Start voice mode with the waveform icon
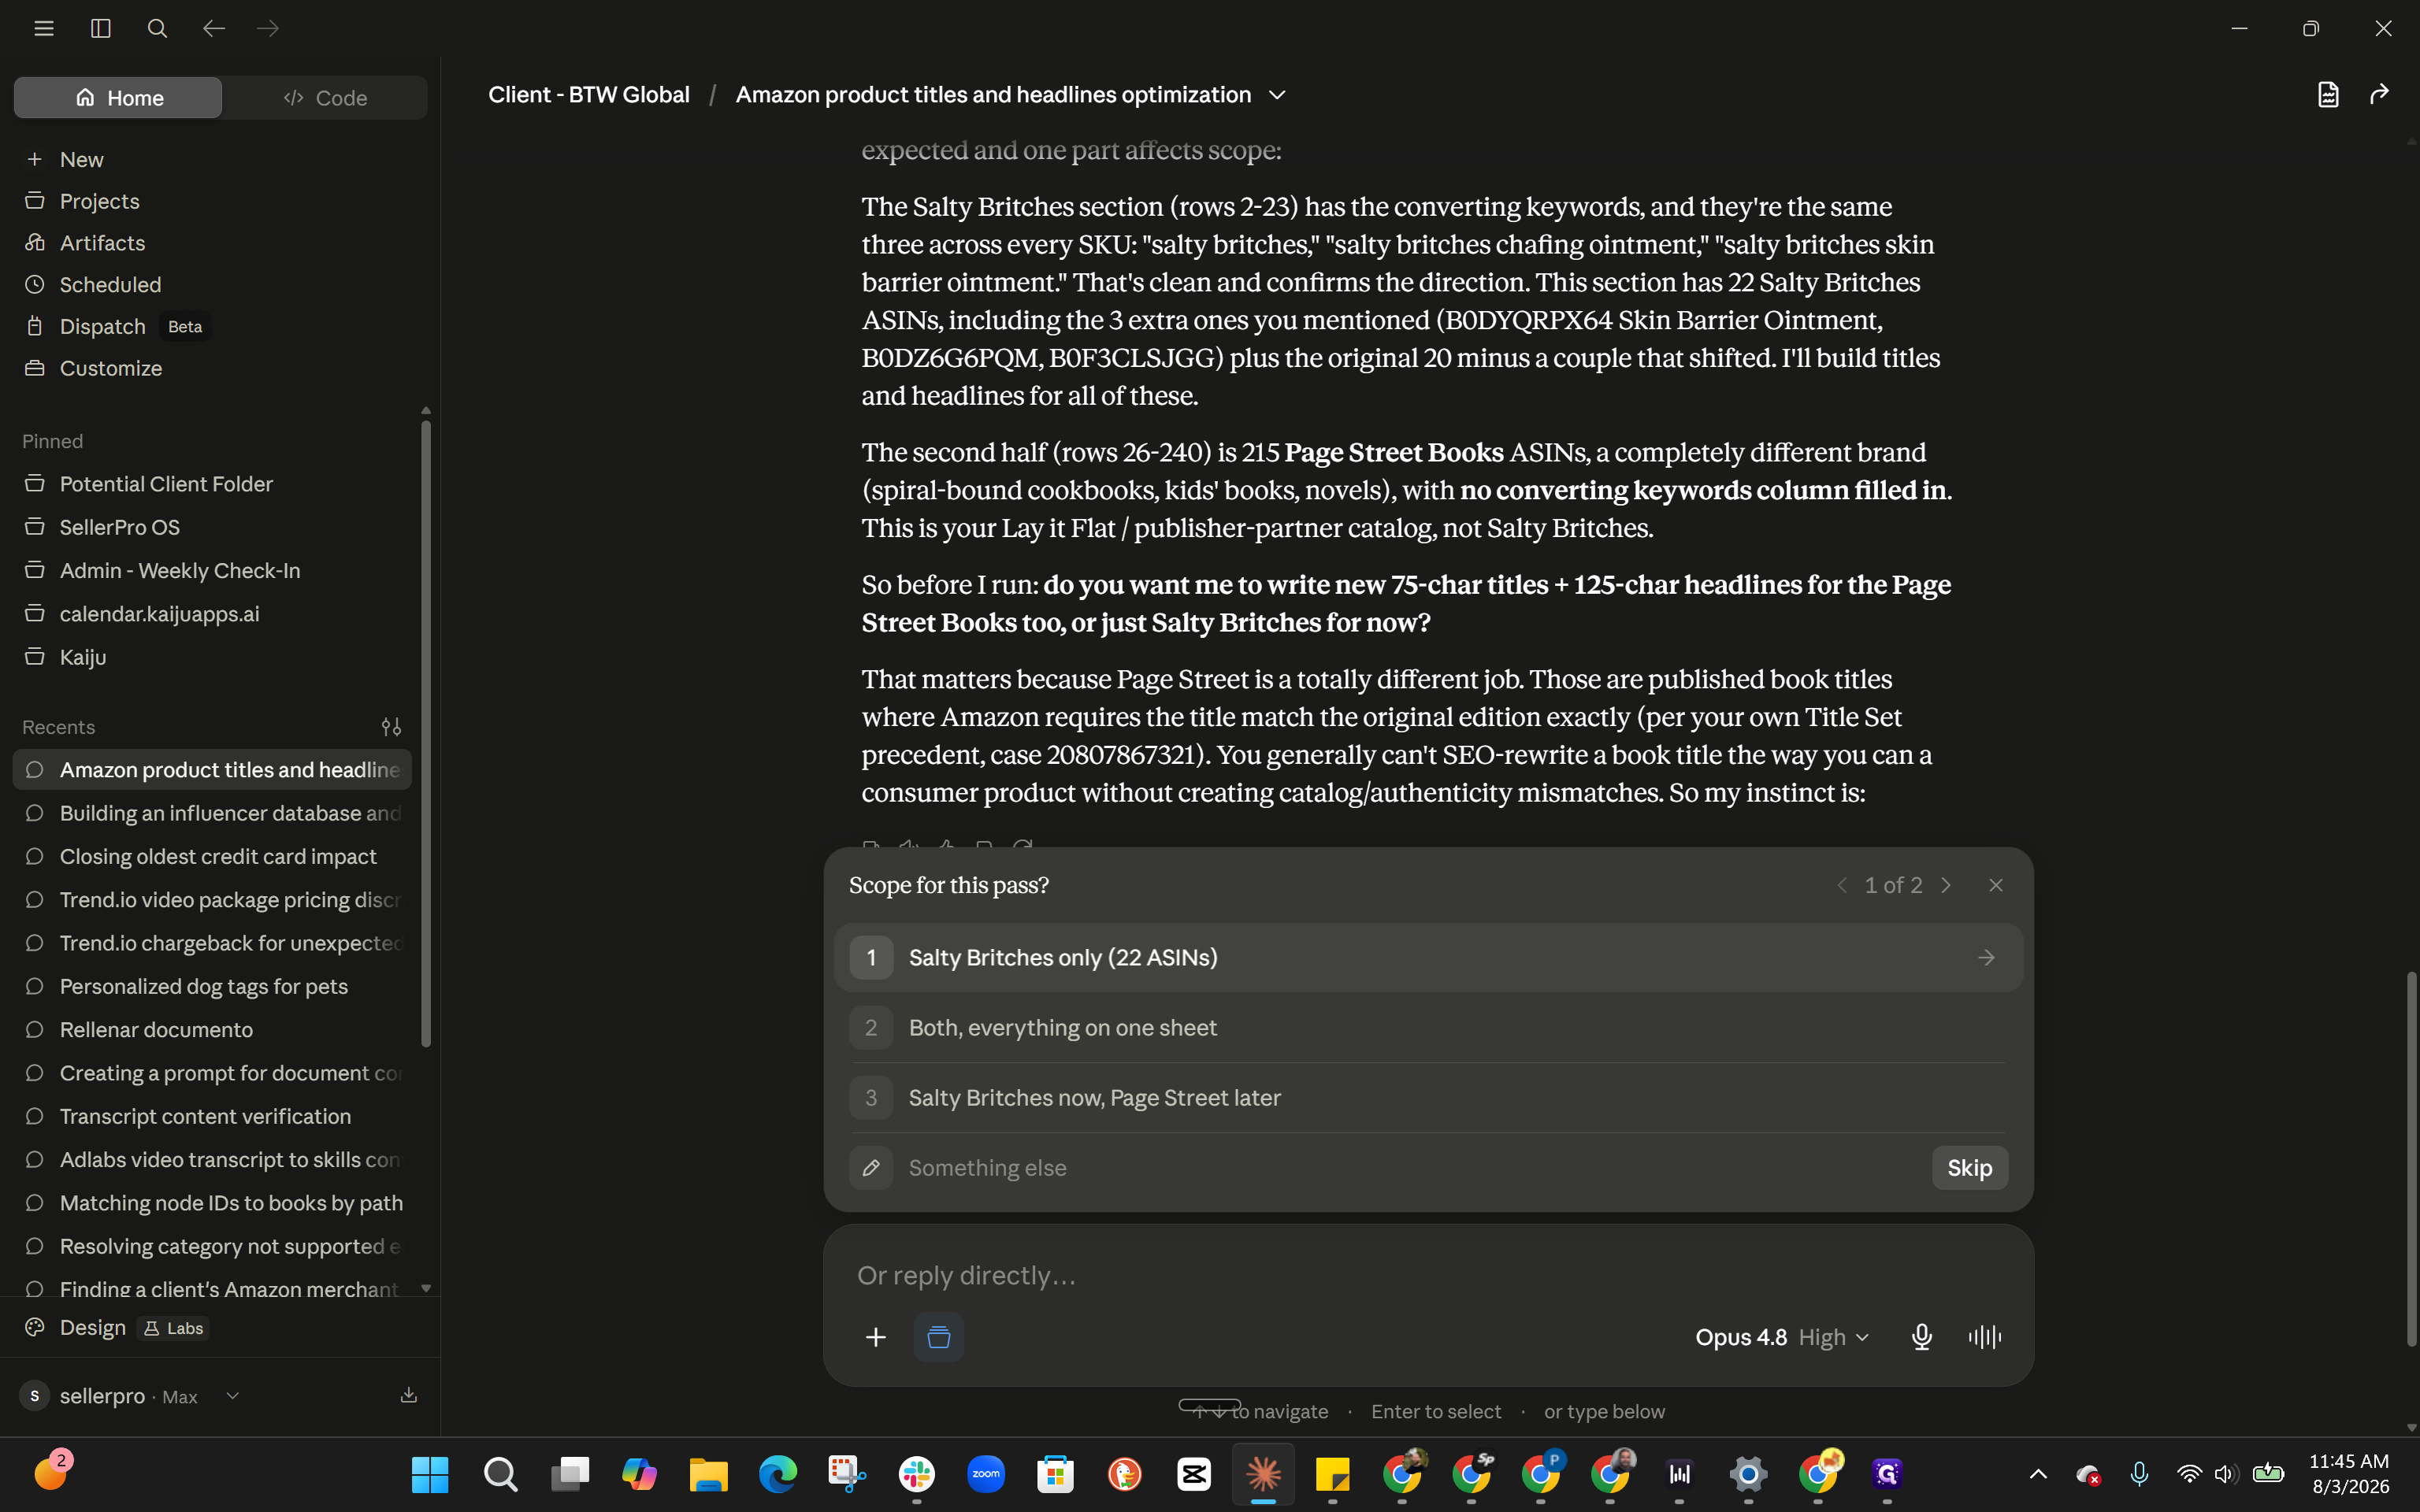Viewport: 2420px width, 1512px height. click(x=1985, y=1337)
